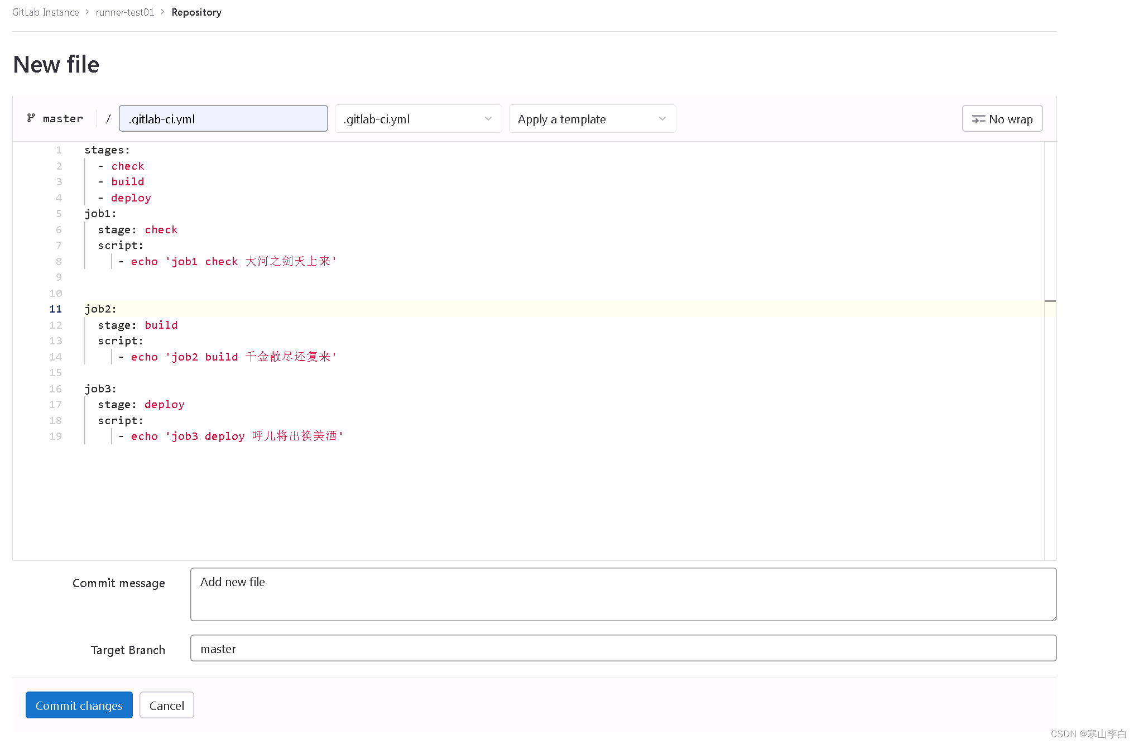Navigate to GitLab Instance breadcrumb
Viewport: 1134px width, 744px height.
[x=45, y=12]
